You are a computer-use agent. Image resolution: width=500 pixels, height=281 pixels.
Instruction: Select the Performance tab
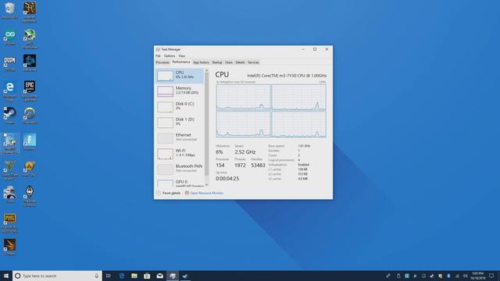181,62
